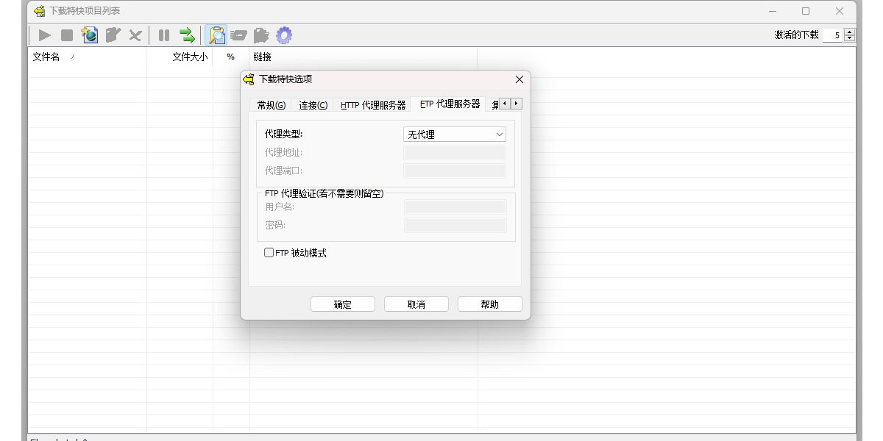Viewport: 883px width, 441px height.
Task: Switch to the 常规(G) tab
Action: pyautogui.click(x=271, y=105)
